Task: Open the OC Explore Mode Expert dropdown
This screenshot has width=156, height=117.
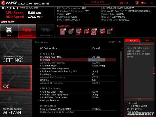Action: coord(96,48)
